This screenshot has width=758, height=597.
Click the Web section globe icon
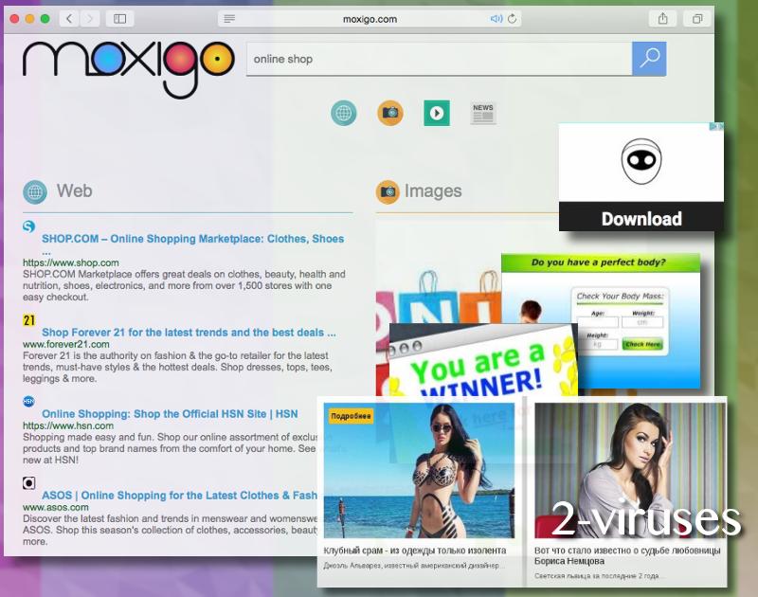click(35, 192)
